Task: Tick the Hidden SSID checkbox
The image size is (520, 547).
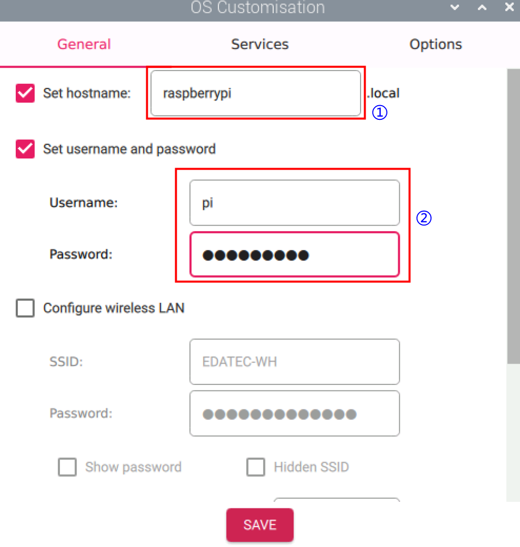Action: click(x=255, y=467)
